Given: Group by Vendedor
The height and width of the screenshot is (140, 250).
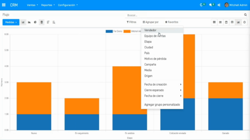Looking at the screenshot, I should 162,30.
